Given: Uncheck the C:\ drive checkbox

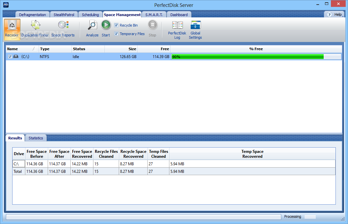Looking at the screenshot, I should click(10, 57).
